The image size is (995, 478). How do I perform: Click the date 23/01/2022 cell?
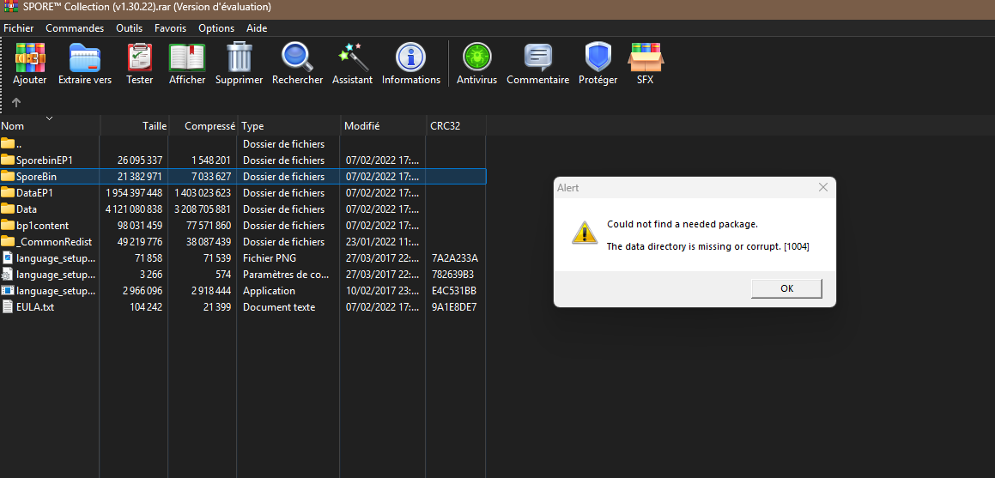click(x=383, y=241)
